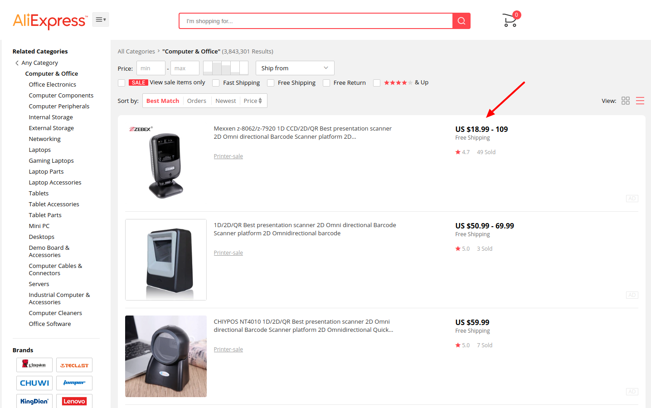The image size is (651, 408).
Task: Open Mini PC category
Action: click(39, 226)
